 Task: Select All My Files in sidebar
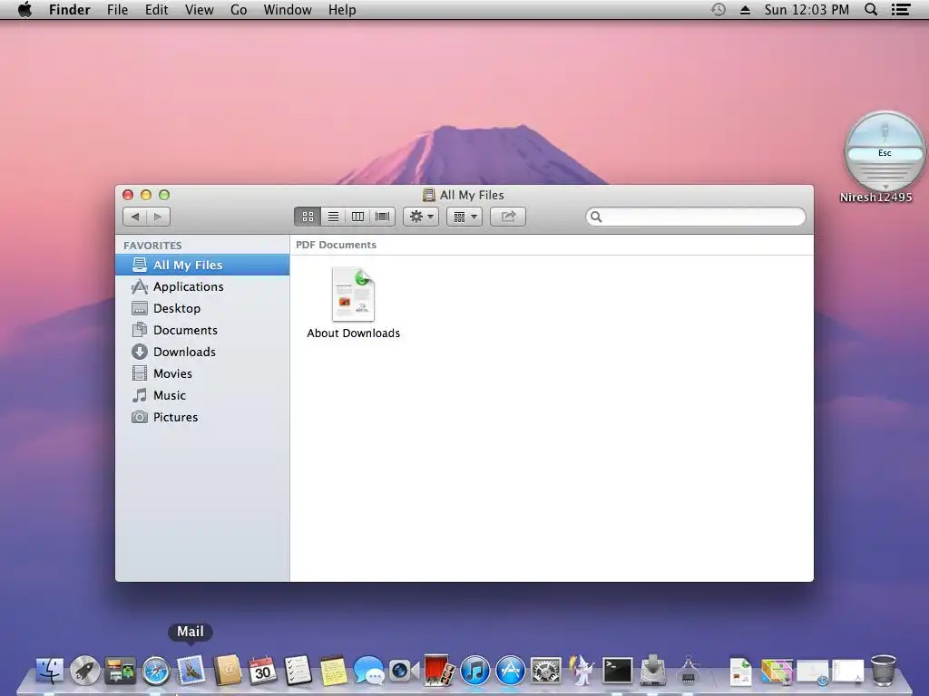click(202, 266)
